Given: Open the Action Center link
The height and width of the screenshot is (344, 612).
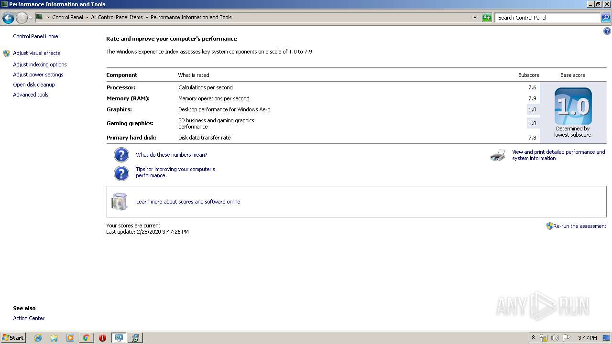Looking at the screenshot, I should (x=29, y=318).
